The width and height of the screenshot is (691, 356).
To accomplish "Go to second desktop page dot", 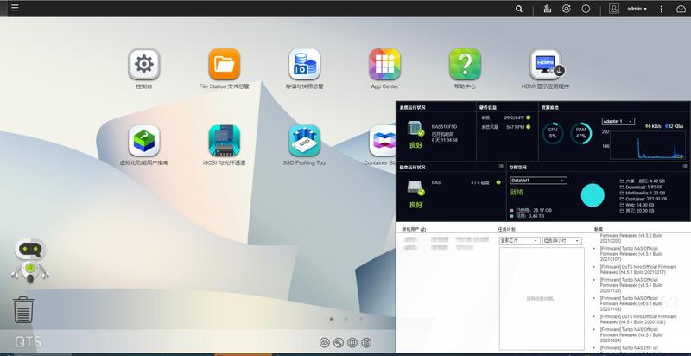I will (x=346, y=319).
